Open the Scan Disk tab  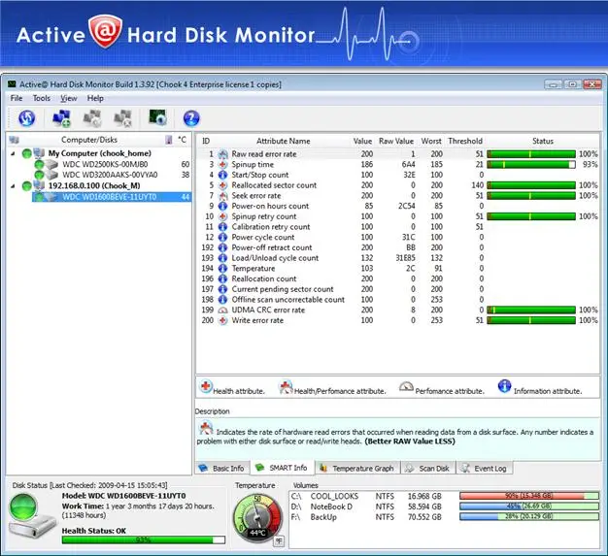coord(427,469)
